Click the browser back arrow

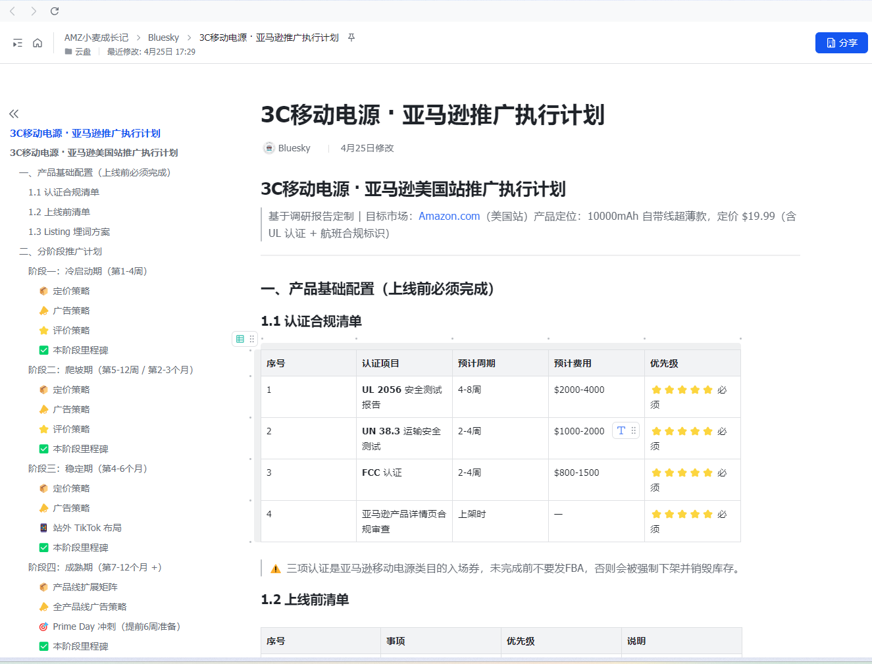pyautogui.click(x=13, y=11)
